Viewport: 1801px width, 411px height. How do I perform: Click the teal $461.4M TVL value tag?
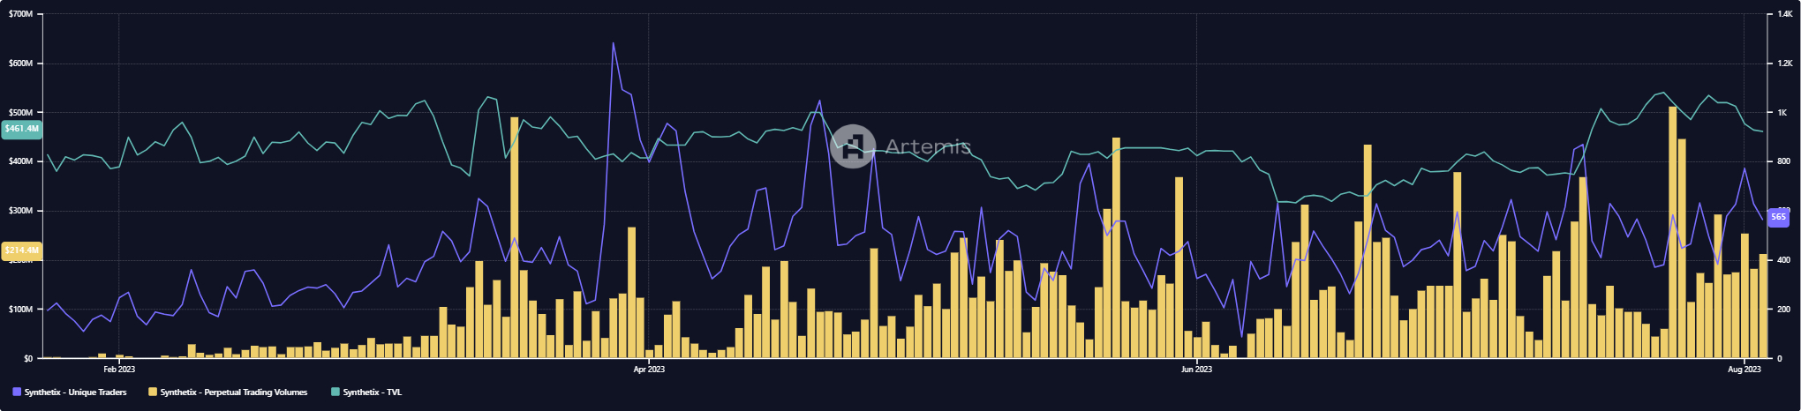[21, 129]
